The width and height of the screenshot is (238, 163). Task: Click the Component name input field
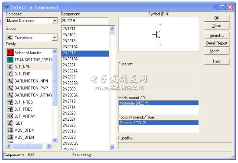pos(85,21)
